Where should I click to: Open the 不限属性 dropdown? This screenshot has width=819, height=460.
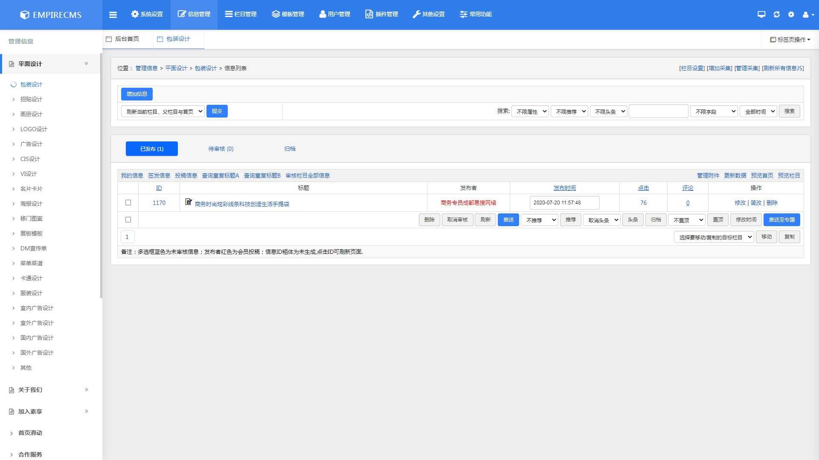tap(530, 112)
